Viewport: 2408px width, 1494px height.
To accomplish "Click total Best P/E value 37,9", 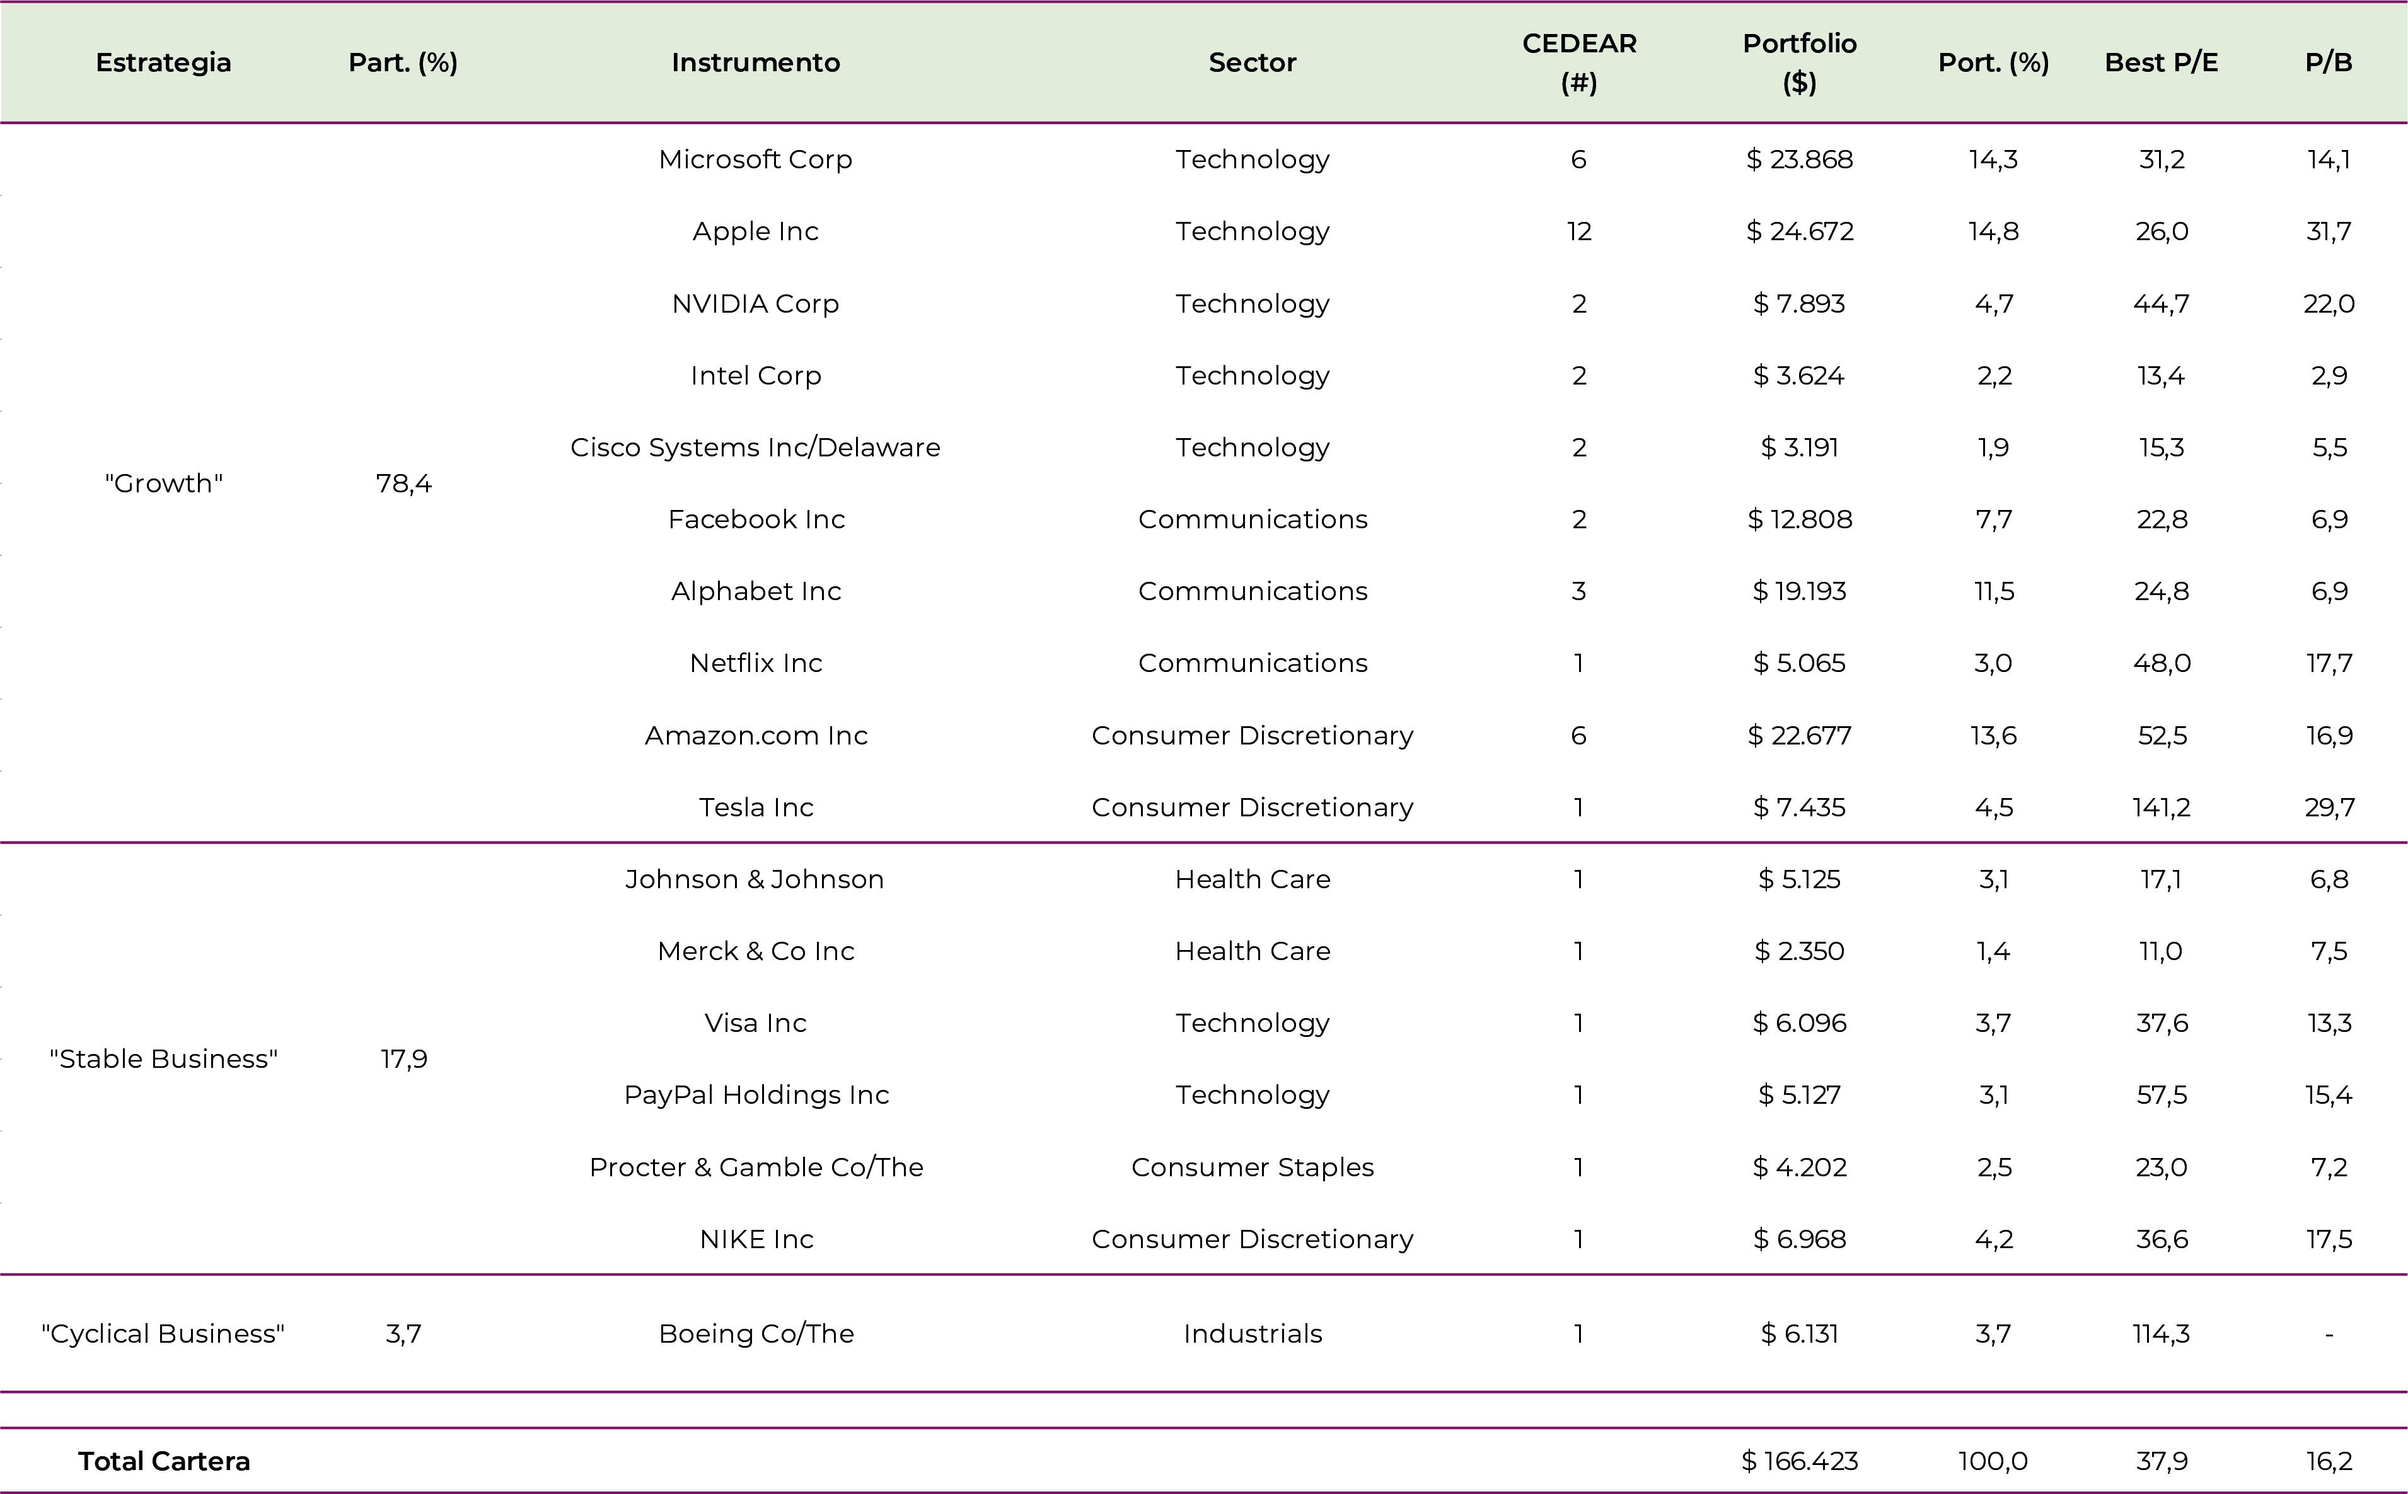I will coord(2161,1461).
